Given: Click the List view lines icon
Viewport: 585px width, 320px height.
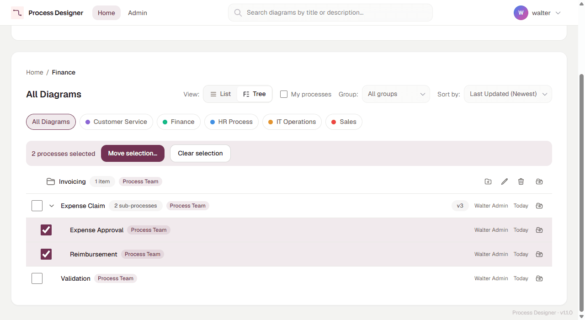Looking at the screenshot, I should pyautogui.click(x=213, y=94).
